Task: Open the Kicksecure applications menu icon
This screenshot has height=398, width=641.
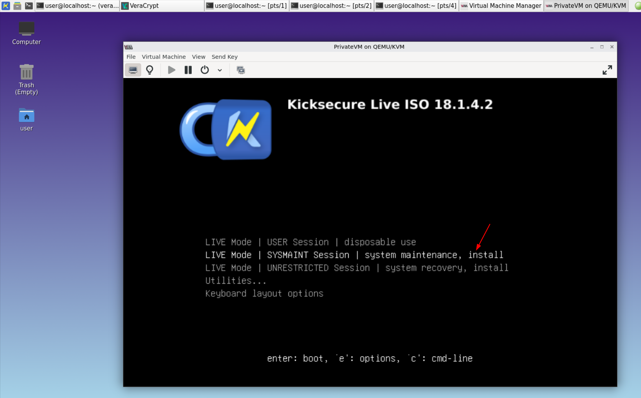Action: click(6, 6)
